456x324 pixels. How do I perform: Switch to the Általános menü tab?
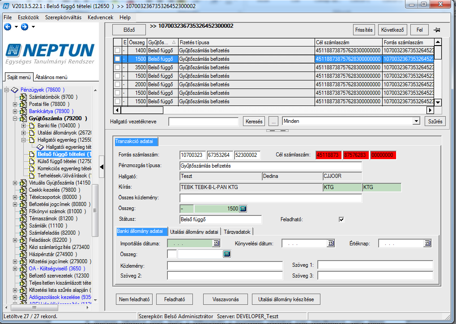[x=51, y=77]
